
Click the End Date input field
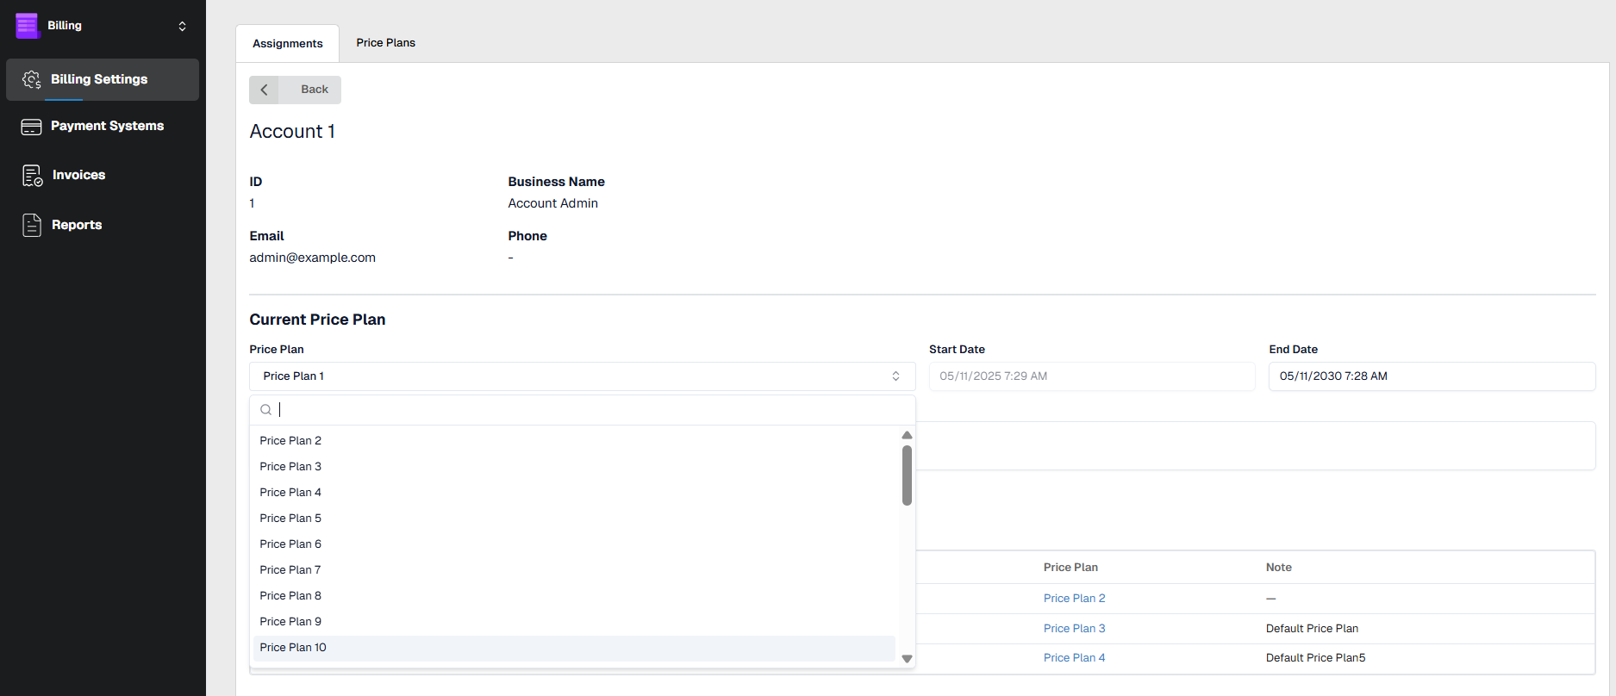(1431, 376)
